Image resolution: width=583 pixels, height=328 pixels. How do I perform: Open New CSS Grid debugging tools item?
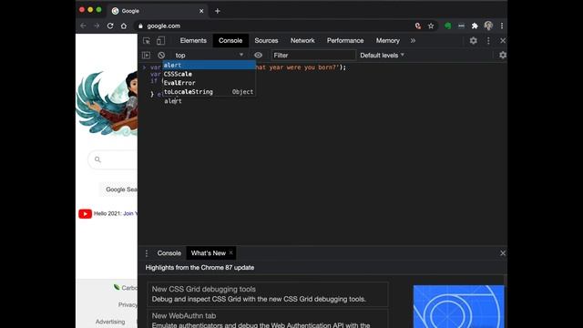[x=268, y=293]
